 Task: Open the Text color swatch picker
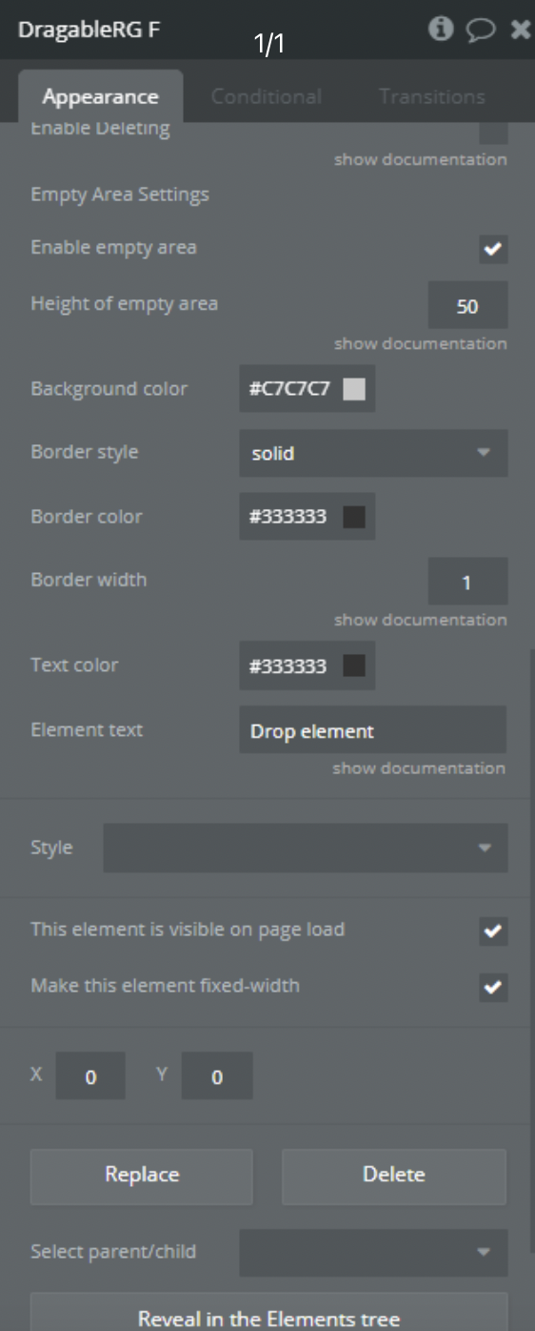coord(354,666)
